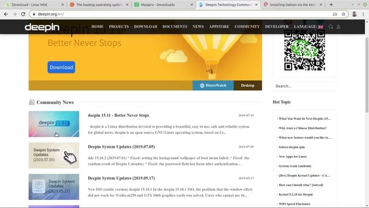Click the DistroWatch button
Viewport: 369px width, 208px height.
click(213, 86)
